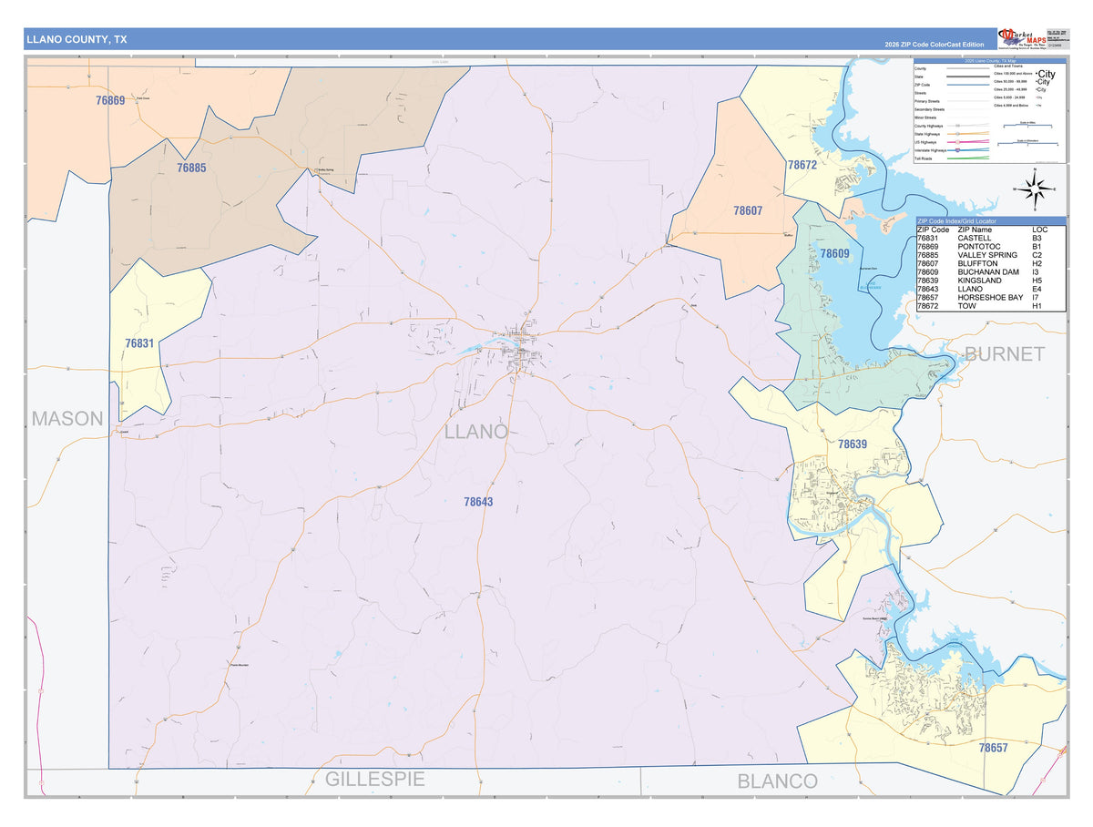Select the HORSESHOE BAY row in ZIP index
The image size is (1093, 827).
(x=990, y=298)
